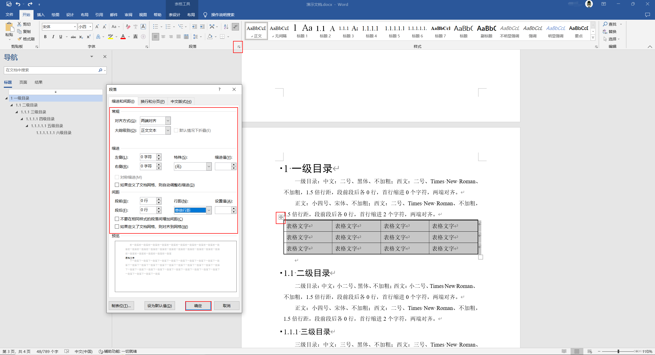Screen dimensions: 655x355
Task: Open the bullets list icon
Action: click(x=155, y=27)
